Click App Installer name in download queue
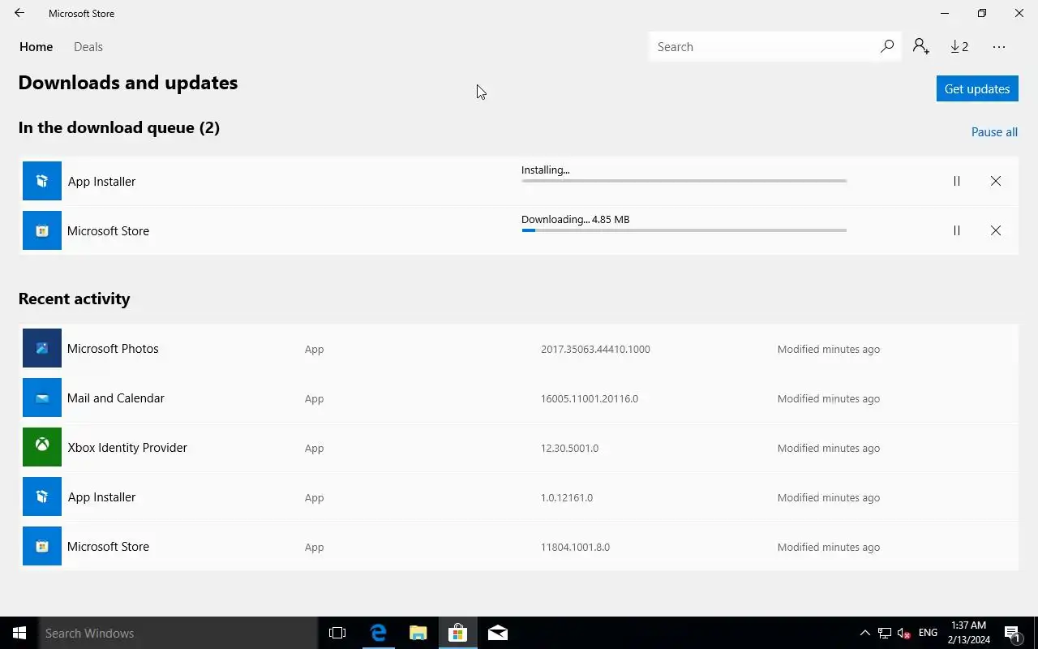Viewport: 1038px width, 649px height. point(101,181)
